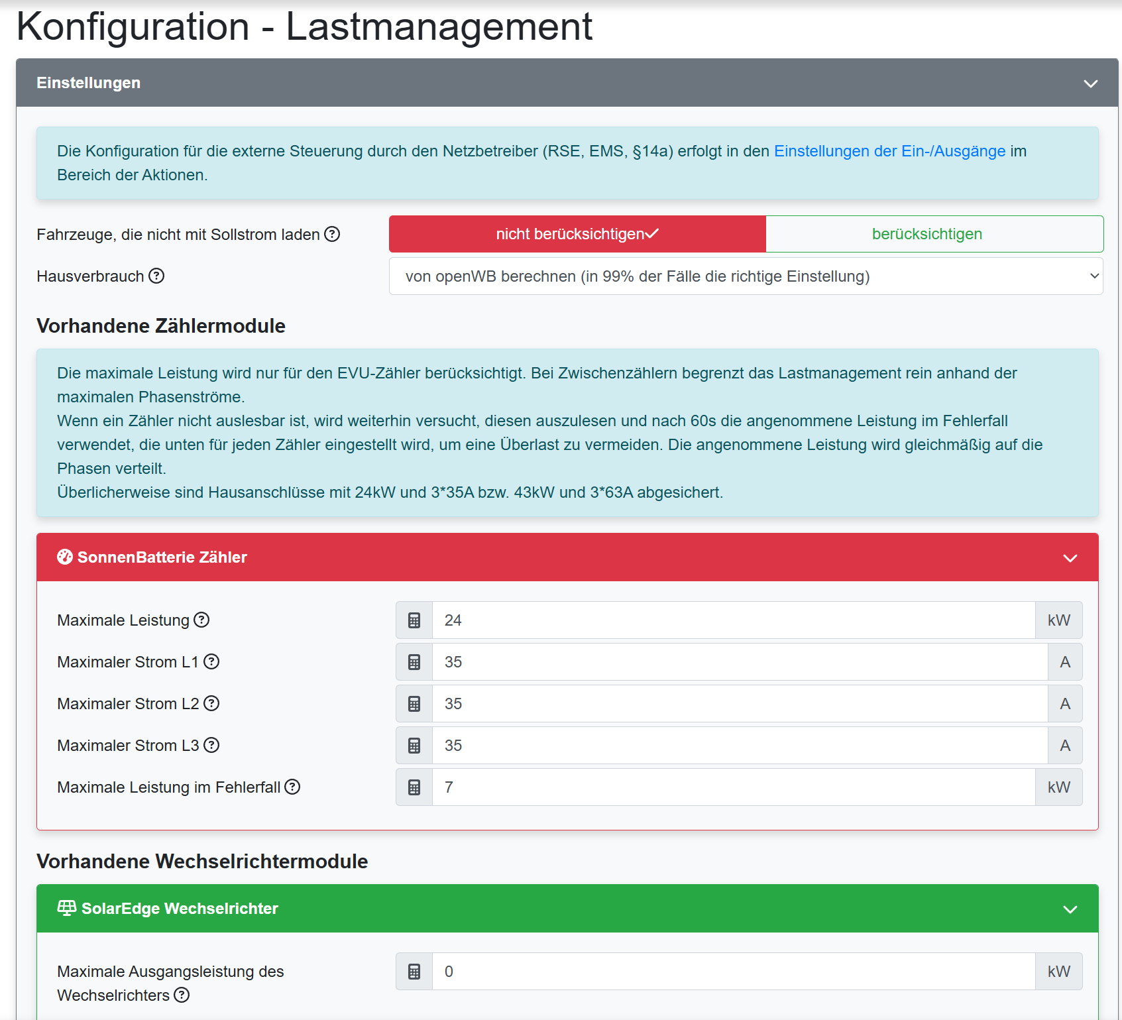This screenshot has height=1020, width=1122.
Task: Collapse the SolarEdge Wechselrichter panel
Action: click(x=1069, y=908)
